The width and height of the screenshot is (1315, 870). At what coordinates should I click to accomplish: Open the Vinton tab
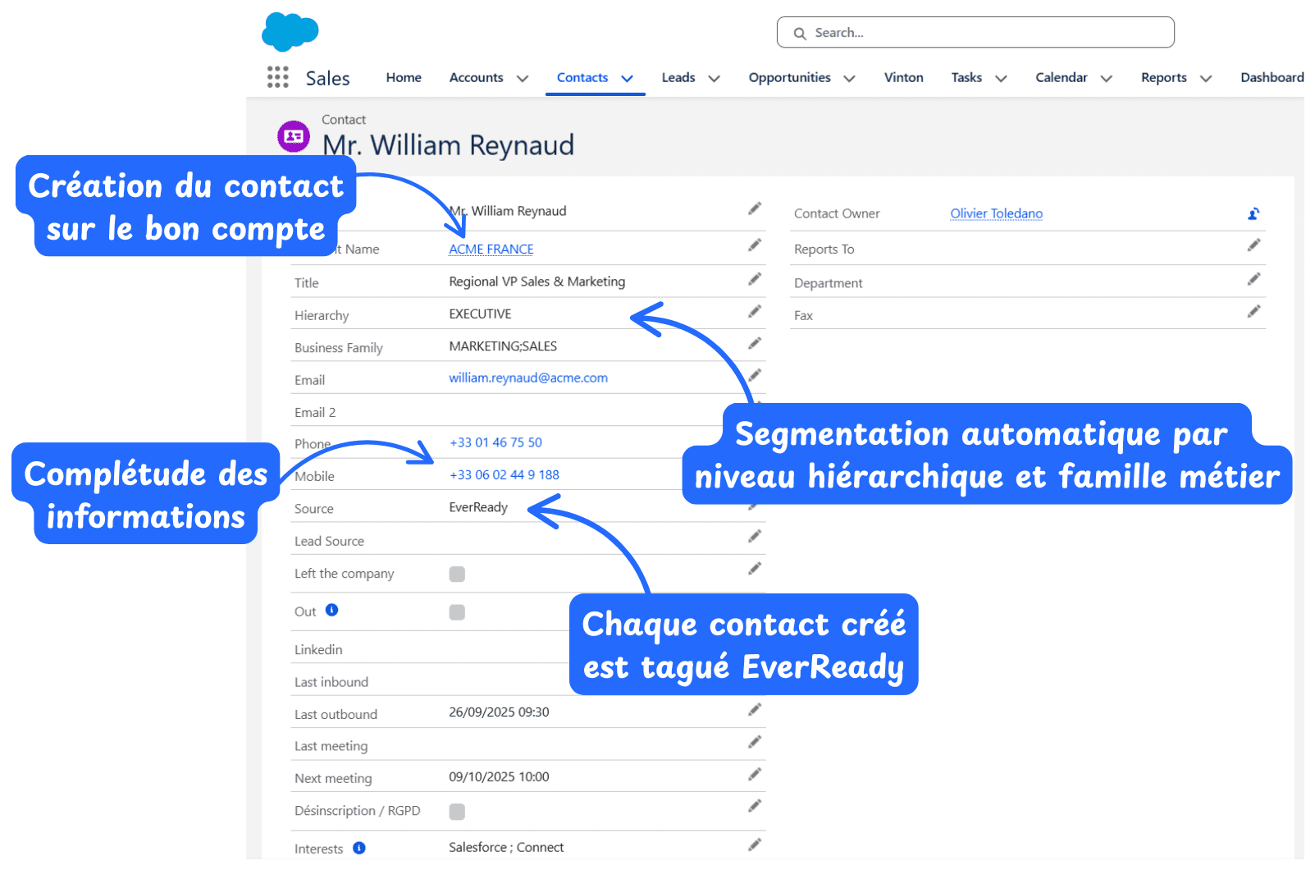[904, 77]
